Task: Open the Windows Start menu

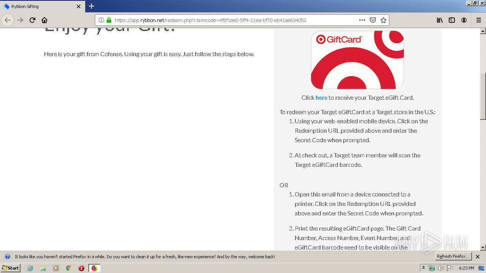Action: tap(10, 268)
